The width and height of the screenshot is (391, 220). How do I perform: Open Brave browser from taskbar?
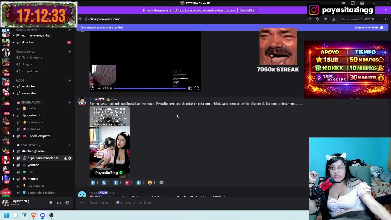(34, 215)
